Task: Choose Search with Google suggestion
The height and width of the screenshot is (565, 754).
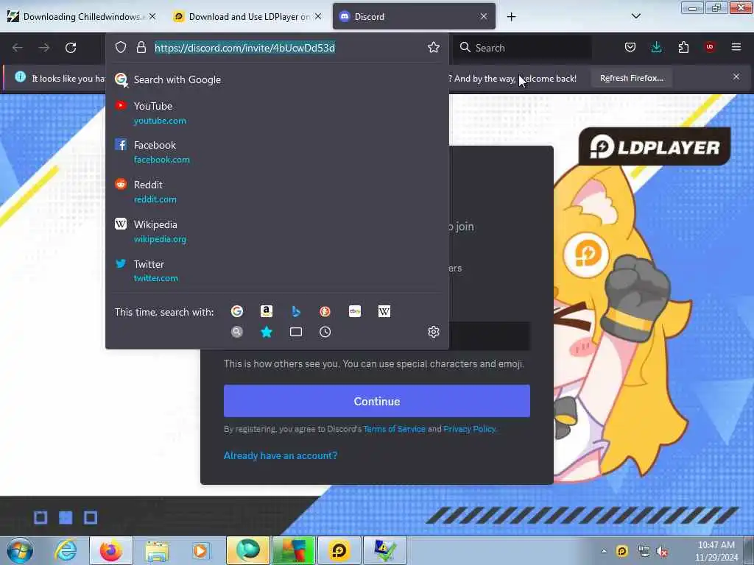Action: (277, 79)
